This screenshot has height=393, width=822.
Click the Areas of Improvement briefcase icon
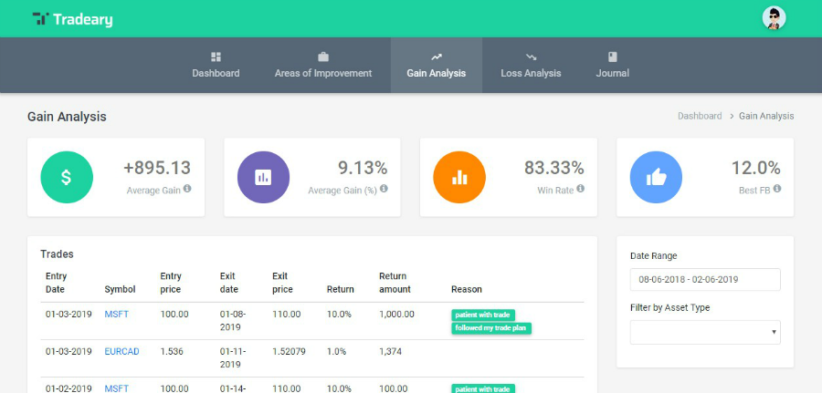point(323,57)
